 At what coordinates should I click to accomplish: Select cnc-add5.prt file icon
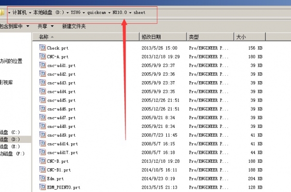pos(43,100)
